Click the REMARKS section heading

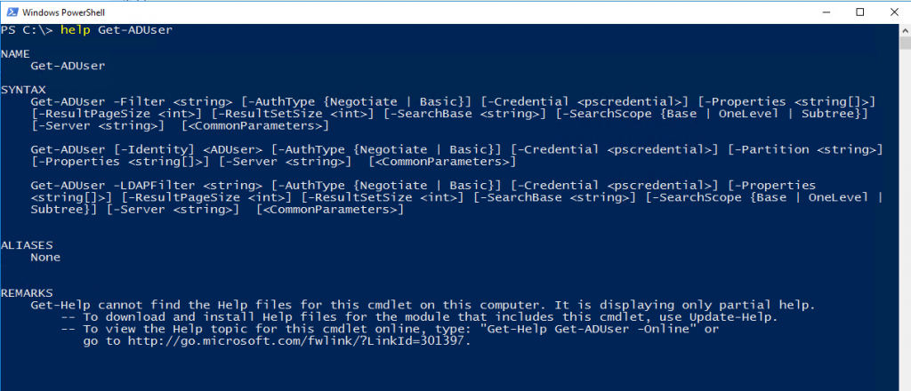27,293
